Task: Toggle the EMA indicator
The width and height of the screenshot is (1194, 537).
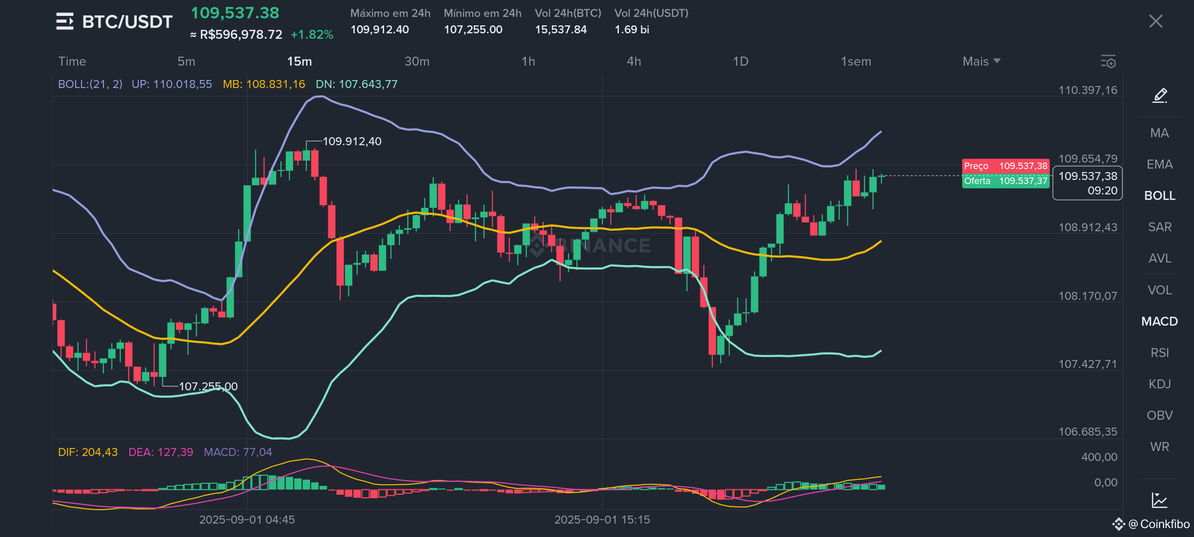Action: [1160, 164]
